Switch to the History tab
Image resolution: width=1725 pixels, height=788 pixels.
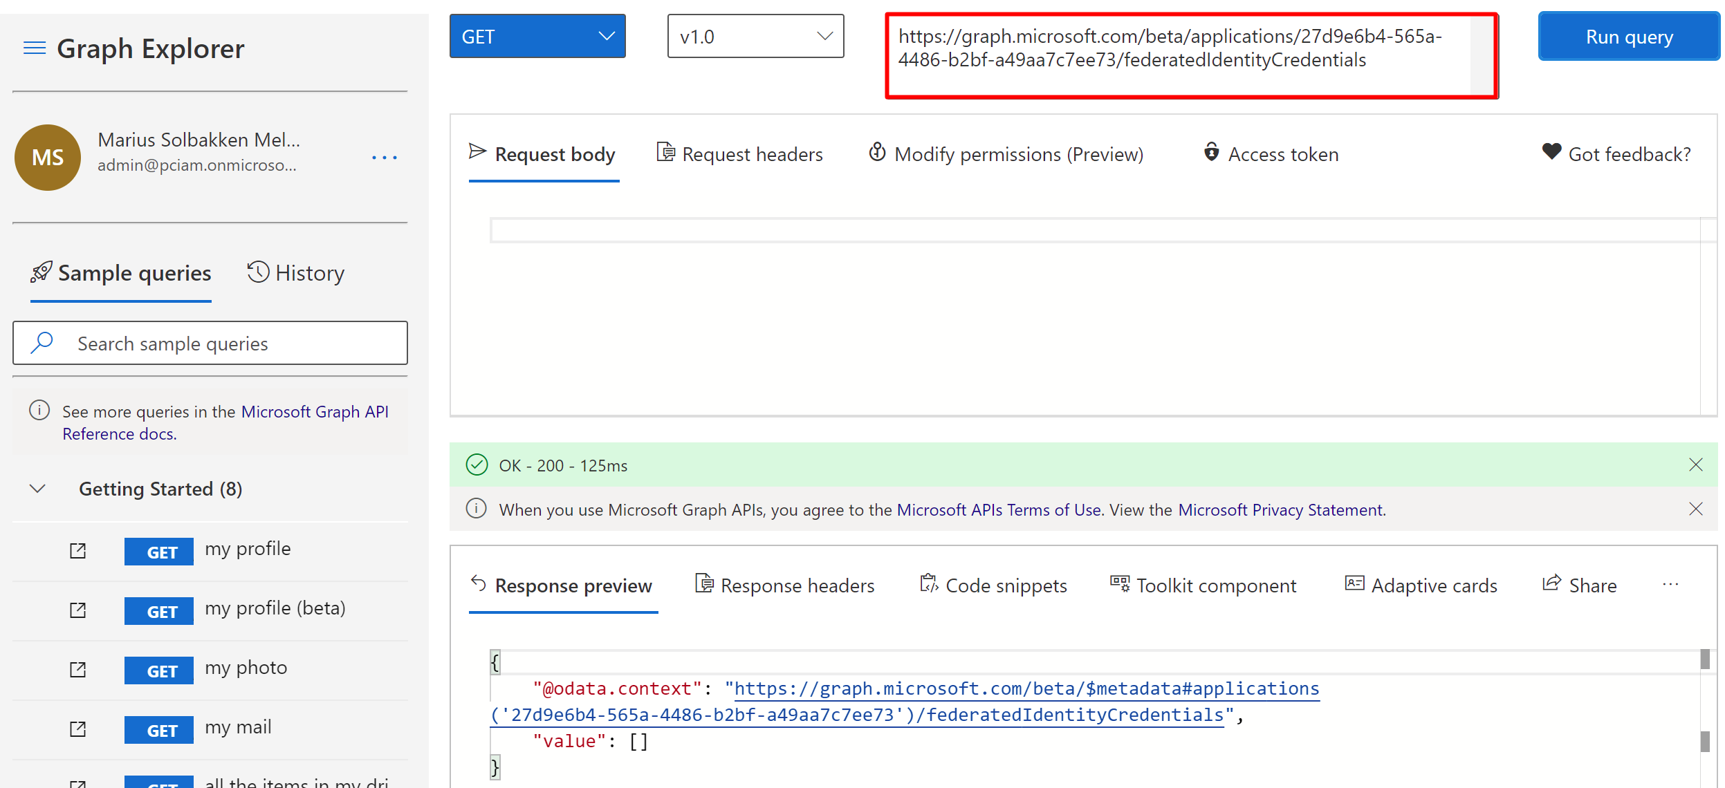[296, 273]
